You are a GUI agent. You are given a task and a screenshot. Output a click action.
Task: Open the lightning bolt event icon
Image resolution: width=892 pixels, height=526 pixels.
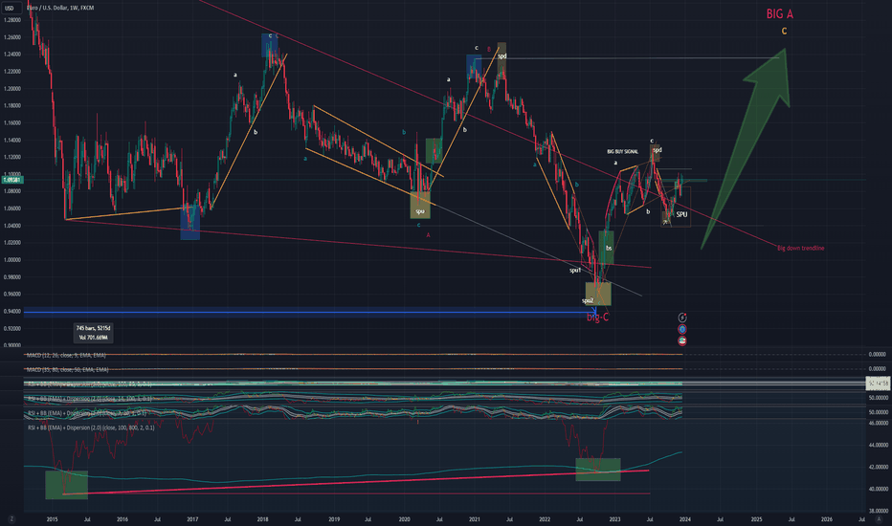tap(682, 318)
